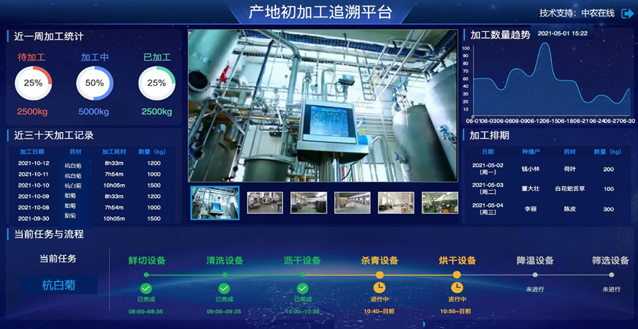The width and height of the screenshot is (638, 329).
Task: Open the 降温设备 step label
Action: click(535, 260)
